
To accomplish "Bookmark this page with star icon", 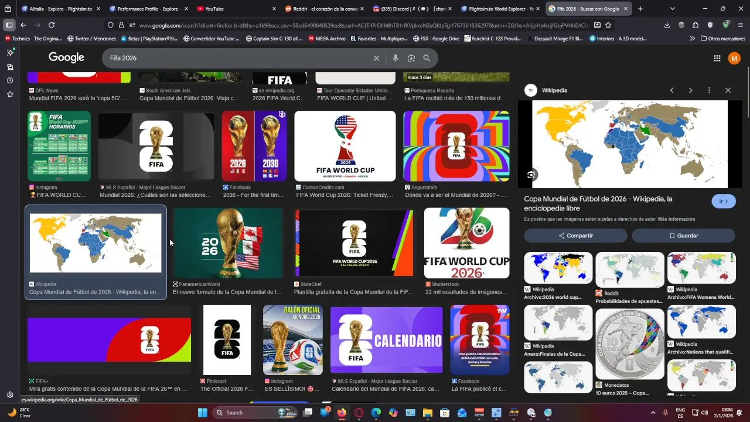I will [608, 25].
